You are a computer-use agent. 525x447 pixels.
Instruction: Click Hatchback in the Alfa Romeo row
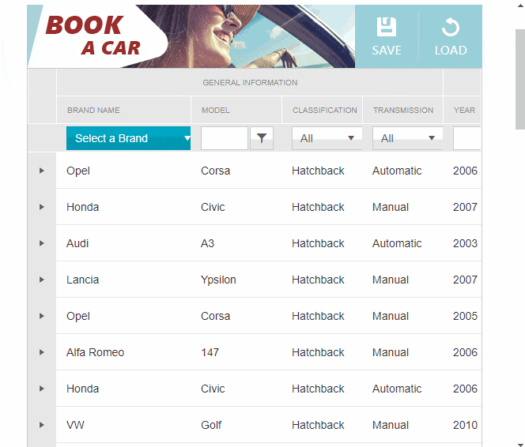tap(318, 352)
